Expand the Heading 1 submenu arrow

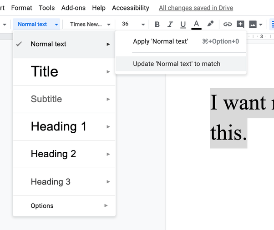[108, 127]
